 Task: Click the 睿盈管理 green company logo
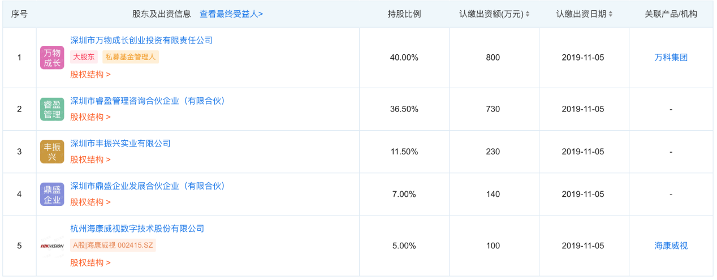52,109
